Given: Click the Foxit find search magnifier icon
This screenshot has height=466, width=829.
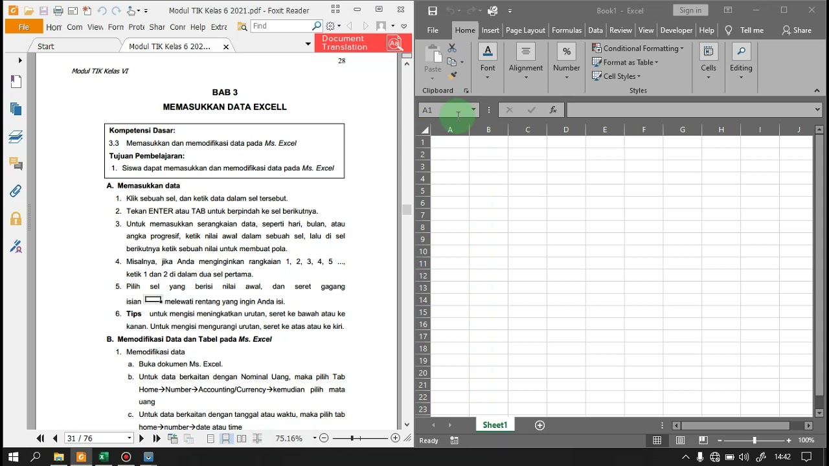Looking at the screenshot, I should pyautogui.click(x=317, y=26).
